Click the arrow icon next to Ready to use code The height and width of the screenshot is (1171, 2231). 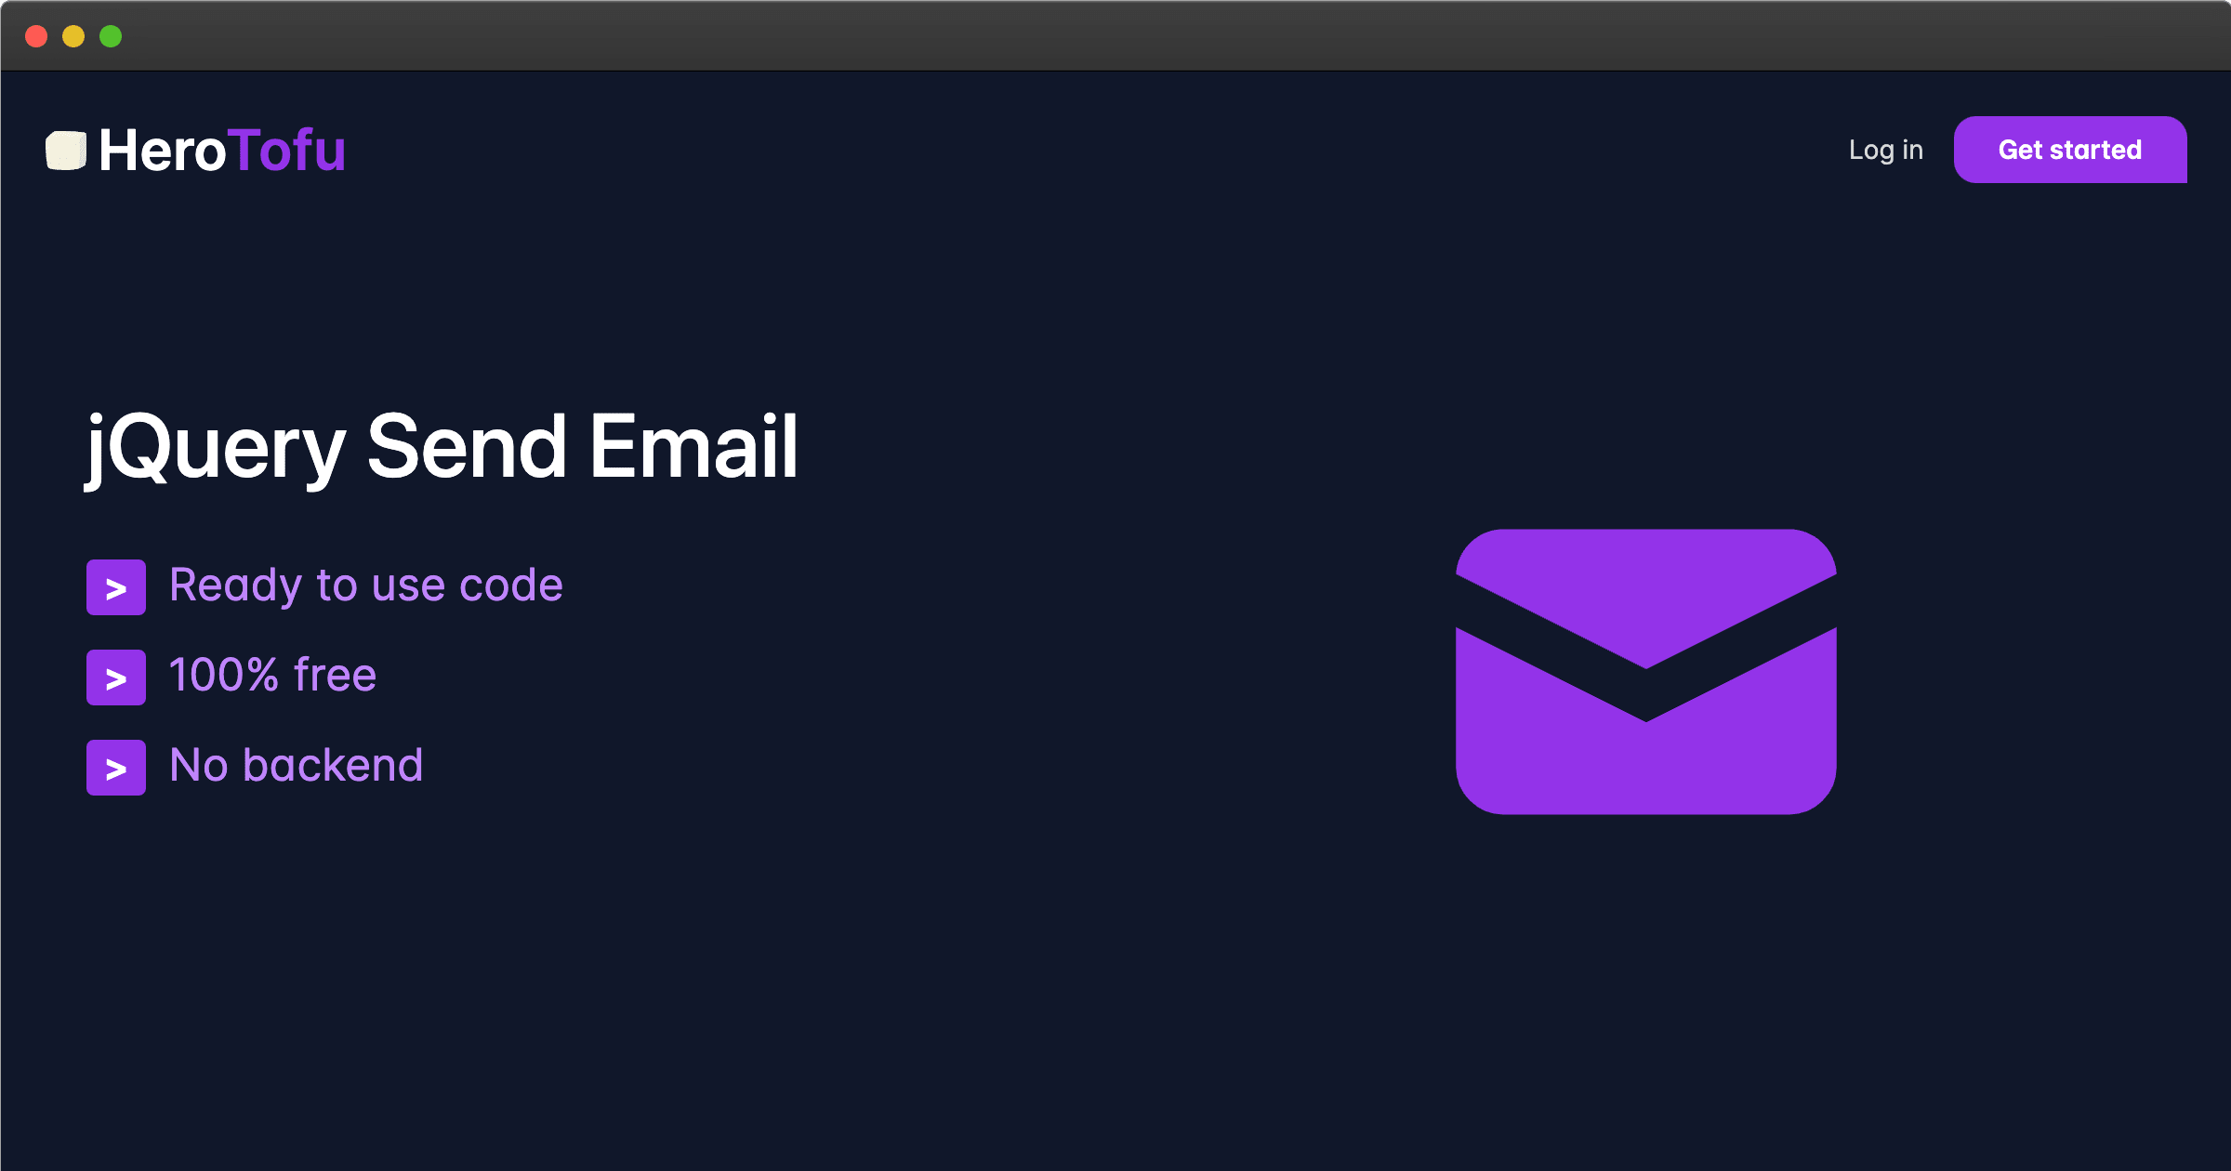(x=118, y=584)
